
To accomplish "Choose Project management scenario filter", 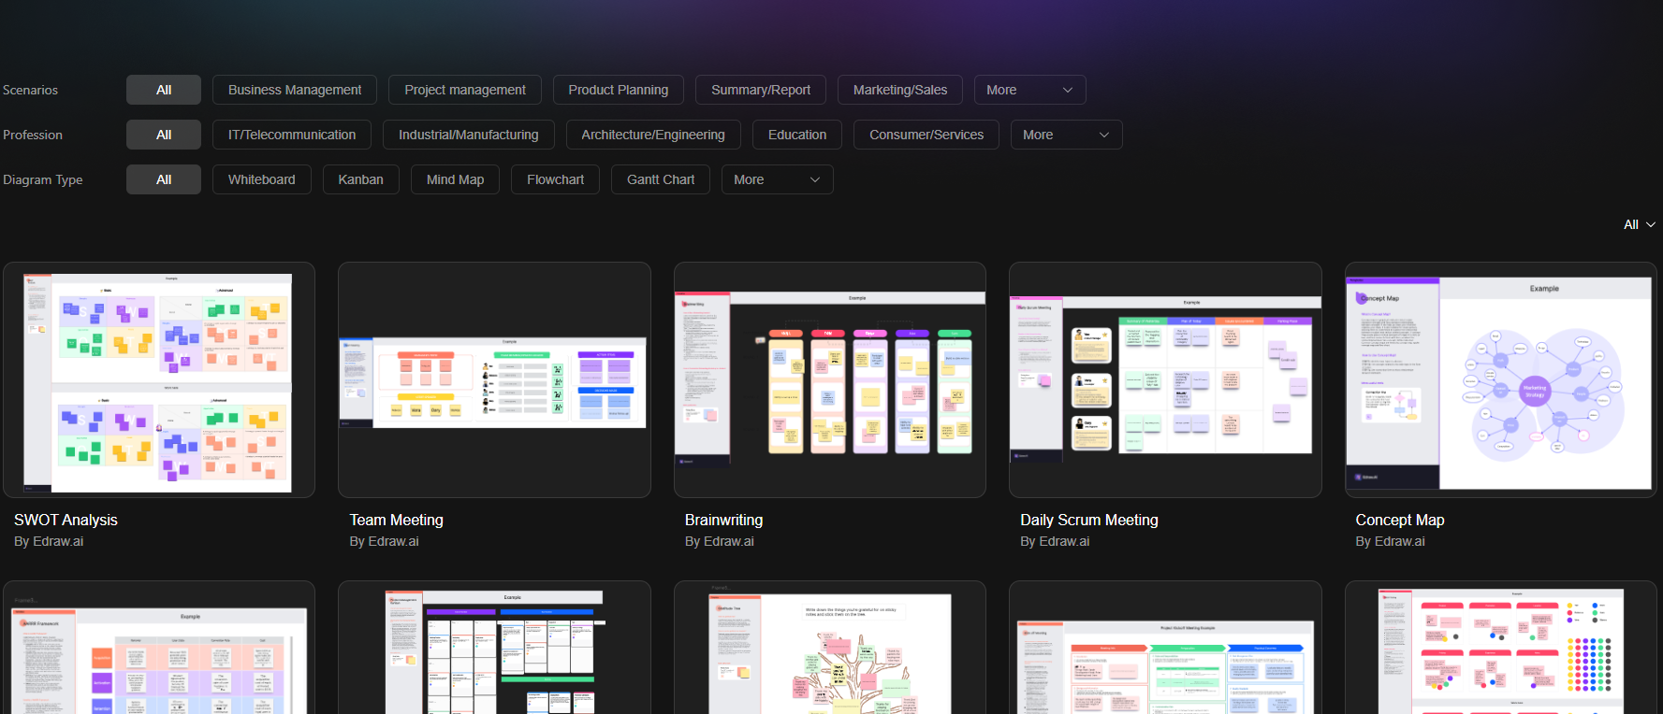I will click(465, 90).
